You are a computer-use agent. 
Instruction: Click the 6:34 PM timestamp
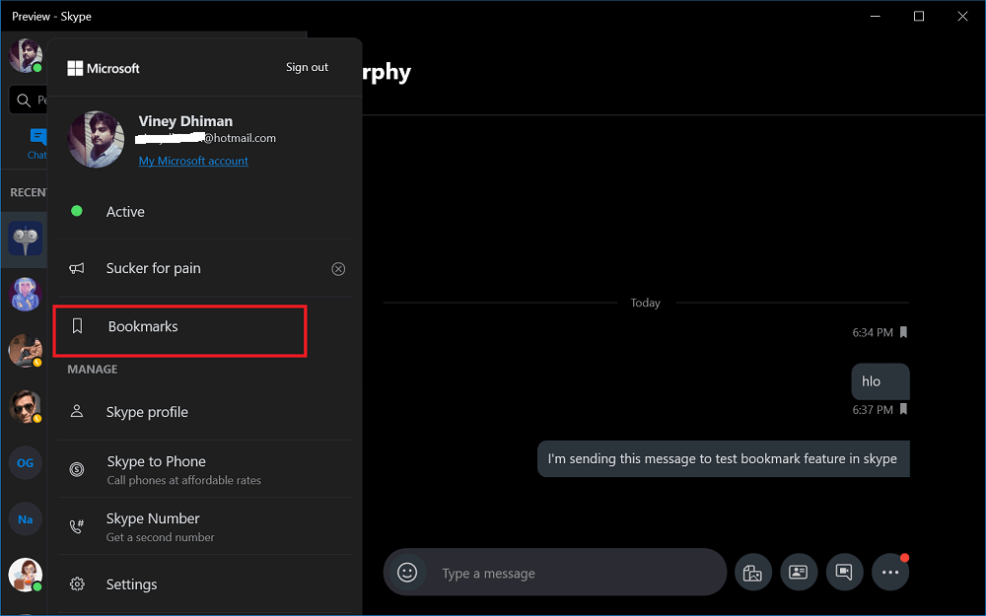873,332
